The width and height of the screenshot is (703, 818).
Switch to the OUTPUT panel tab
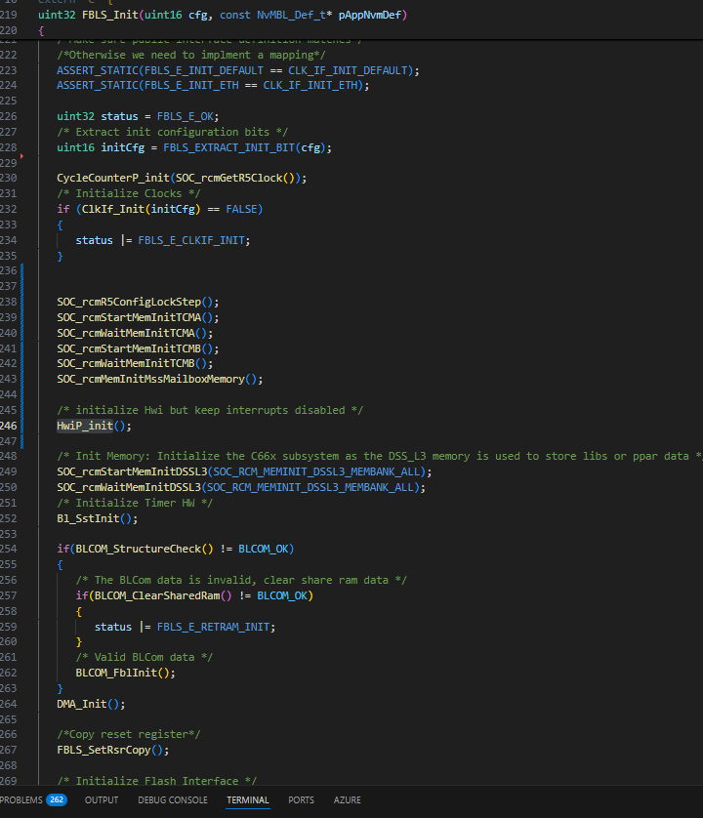102,799
